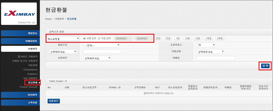The width and height of the screenshot is (273, 111).
Task: Open the 진행상태 dropdown
Action: tap(210, 52)
